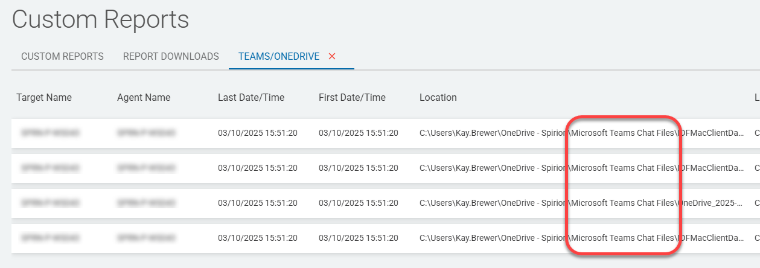
Task: Click the Custom Reports page heading
Action: coord(100,19)
